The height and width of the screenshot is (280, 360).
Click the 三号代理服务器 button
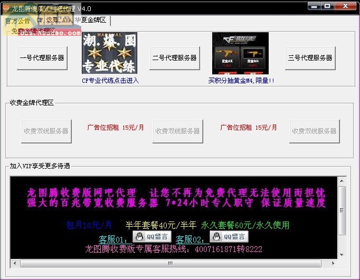tap(310, 58)
